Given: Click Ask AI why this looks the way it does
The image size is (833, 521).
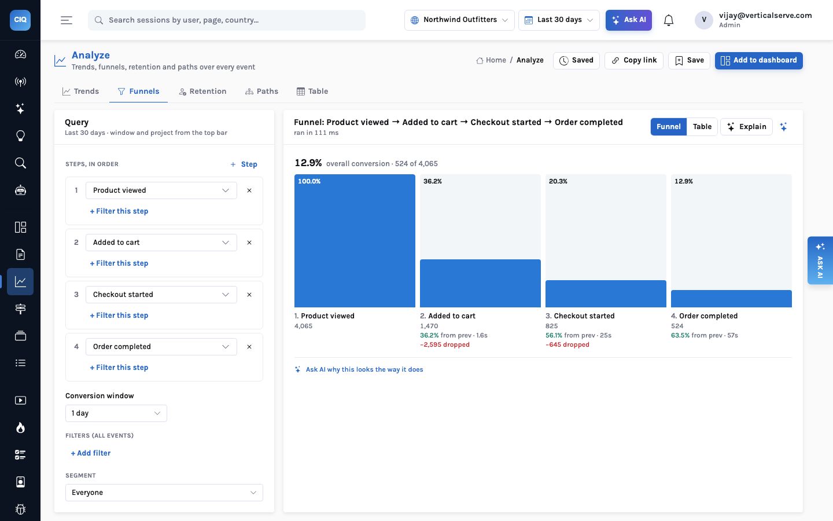Looking at the screenshot, I should 359,369.
